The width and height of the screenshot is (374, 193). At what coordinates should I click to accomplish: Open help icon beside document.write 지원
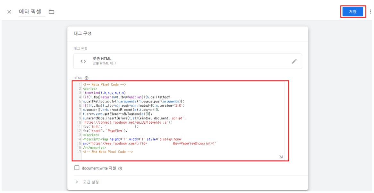(120, 168)
